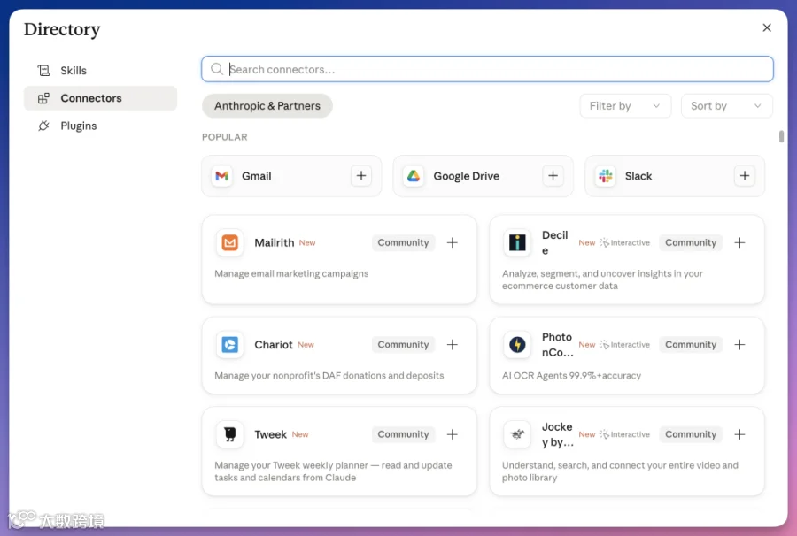This screenshot has width=797, height=536.
Task: Add the Decile connector
Action: point(740,242)
